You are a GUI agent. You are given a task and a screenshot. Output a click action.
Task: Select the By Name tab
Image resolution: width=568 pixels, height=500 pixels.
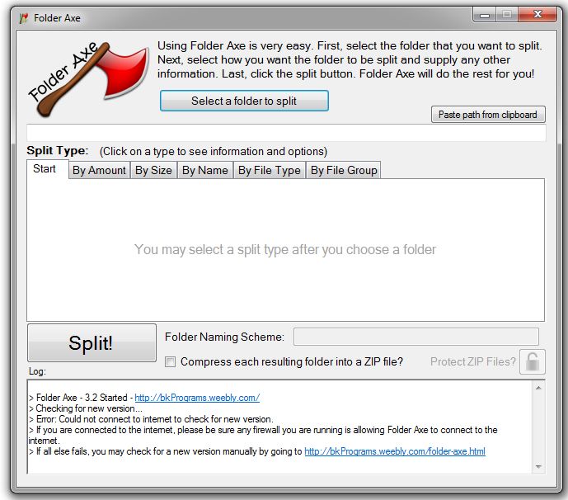pyautogui.click(x=205, y=170)
